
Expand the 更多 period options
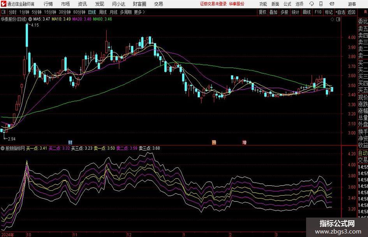pyautogui.click(x=139, y=12)
